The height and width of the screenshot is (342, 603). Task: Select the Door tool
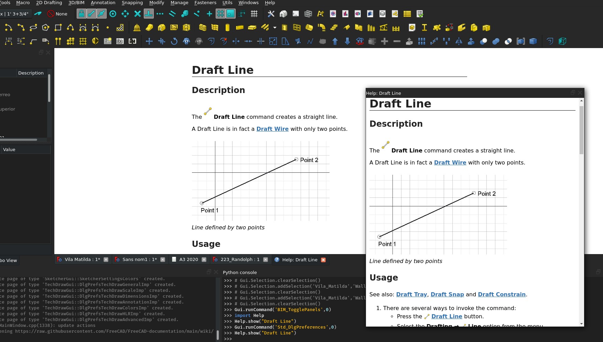pos(284,27)
